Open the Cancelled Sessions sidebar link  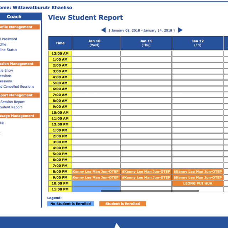(17, 86)
